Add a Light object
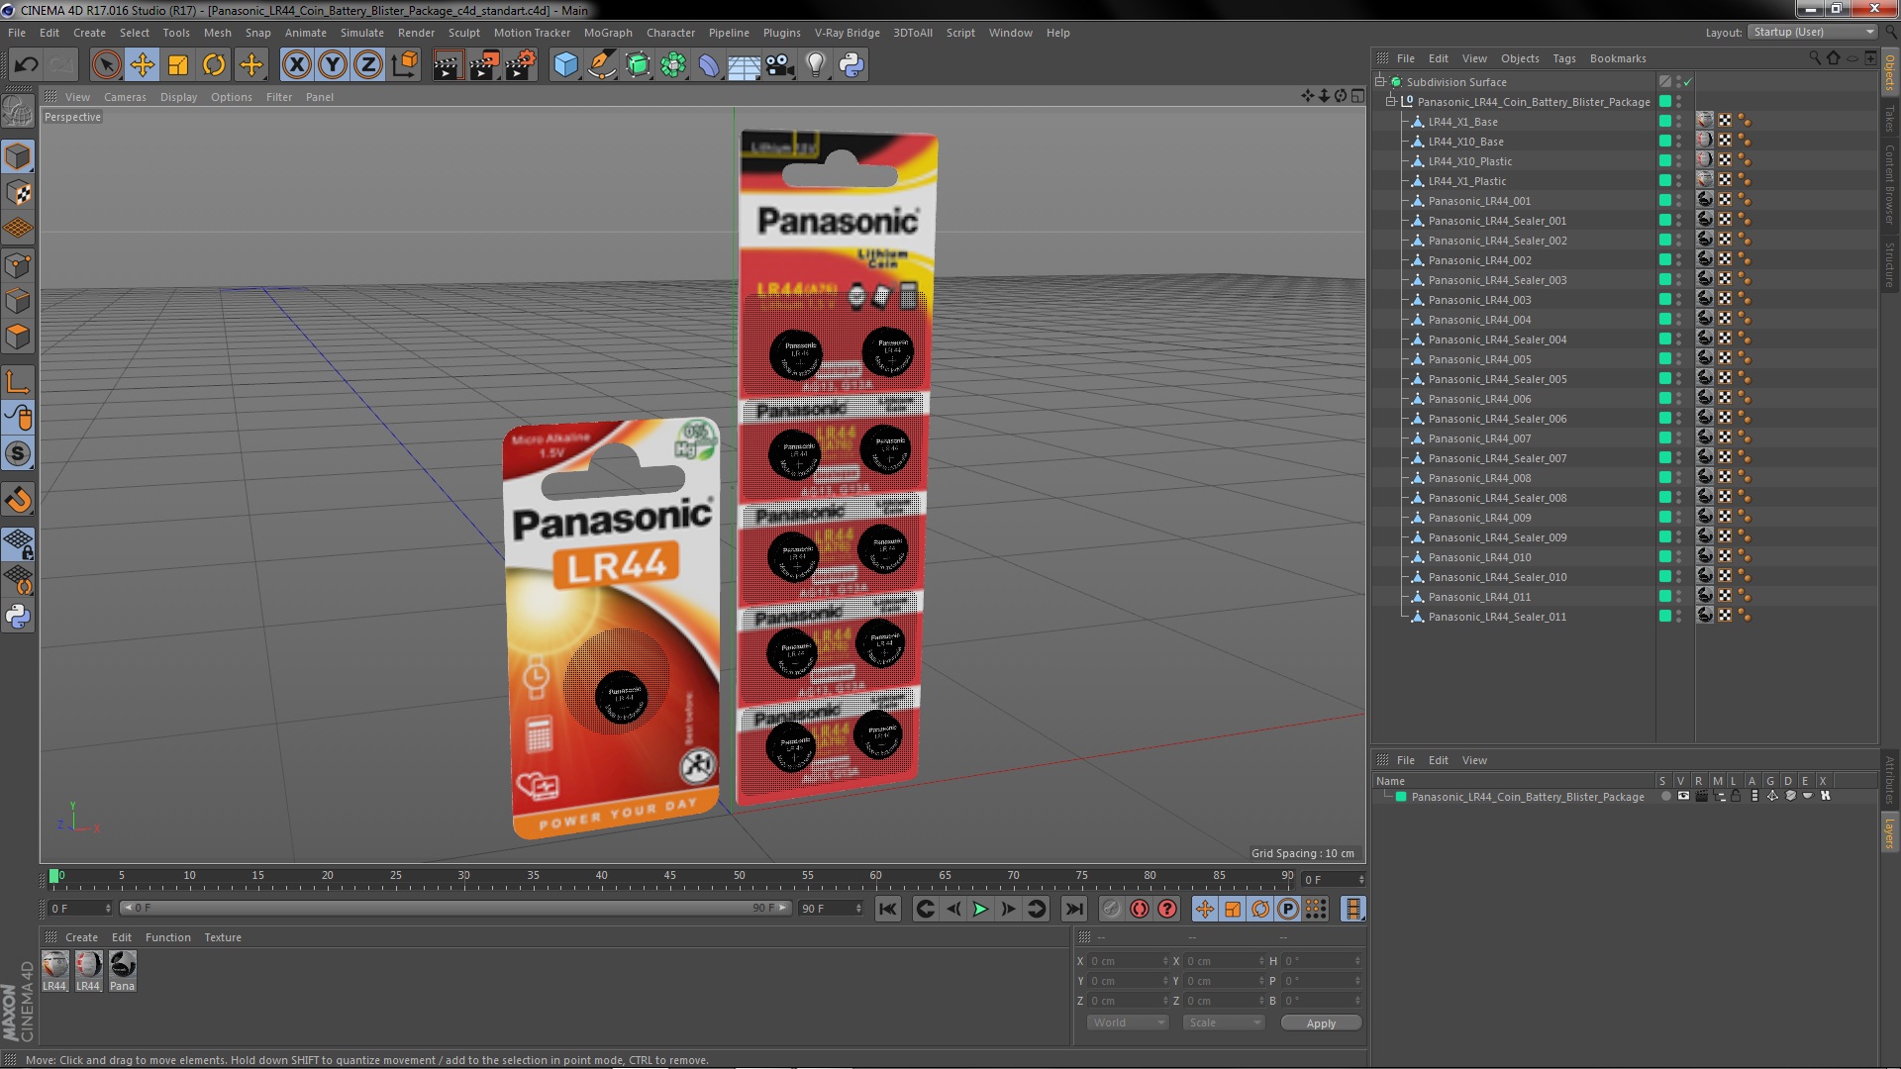This screenshot has width=1901, height=1069. 816,65
